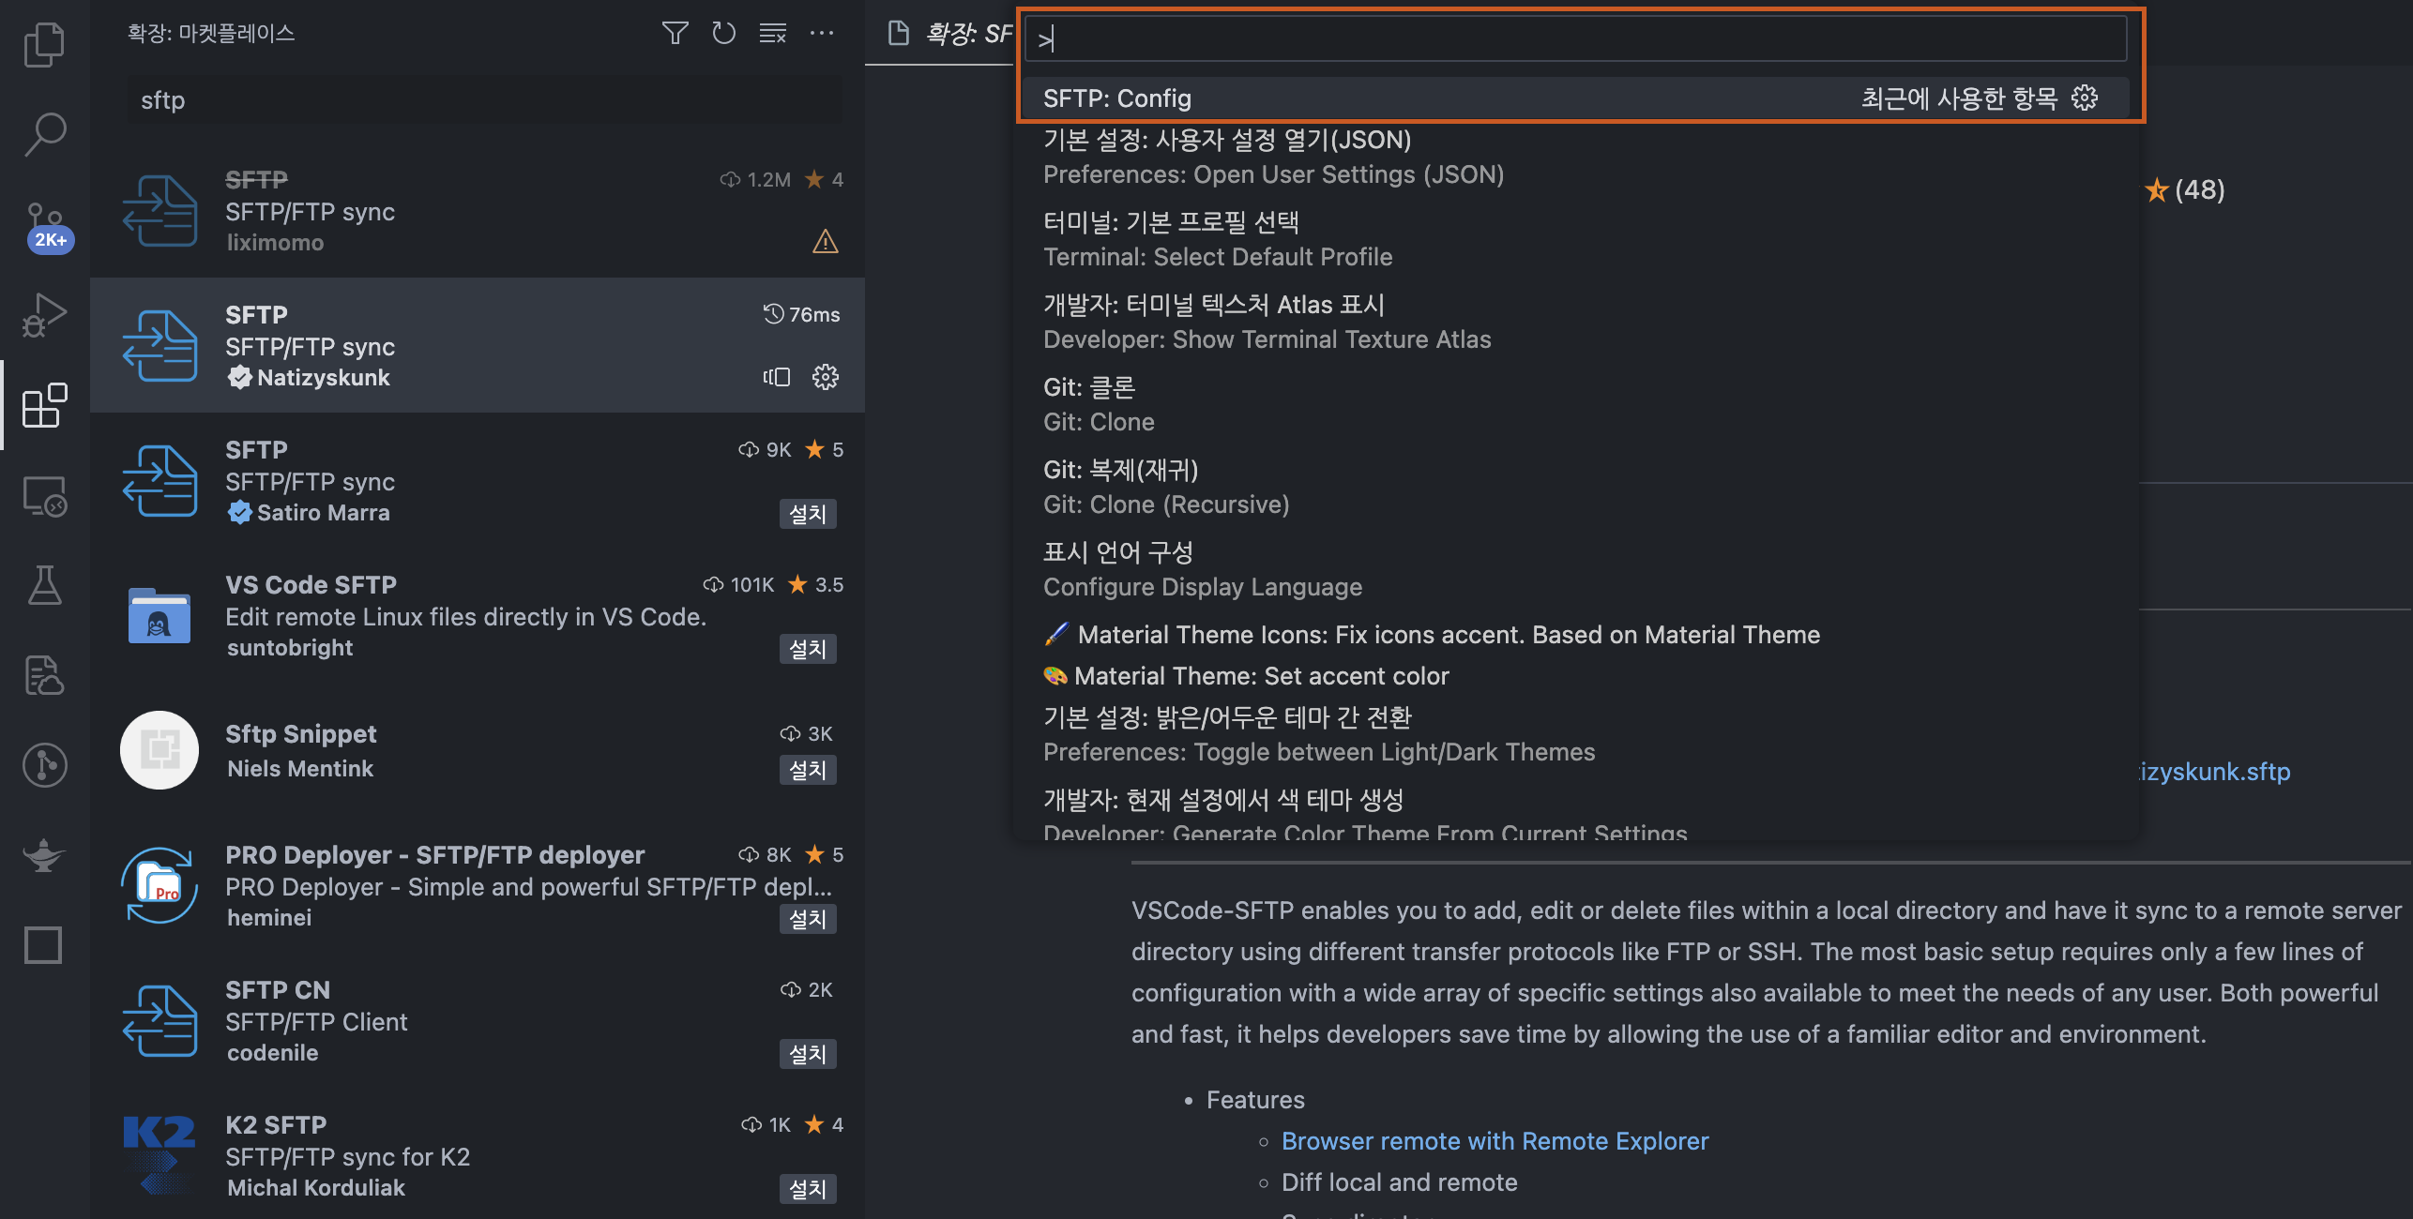Open Remote Explorer in activity bar
This screenshot has height=1219, width=2413.
coord(44,495)
